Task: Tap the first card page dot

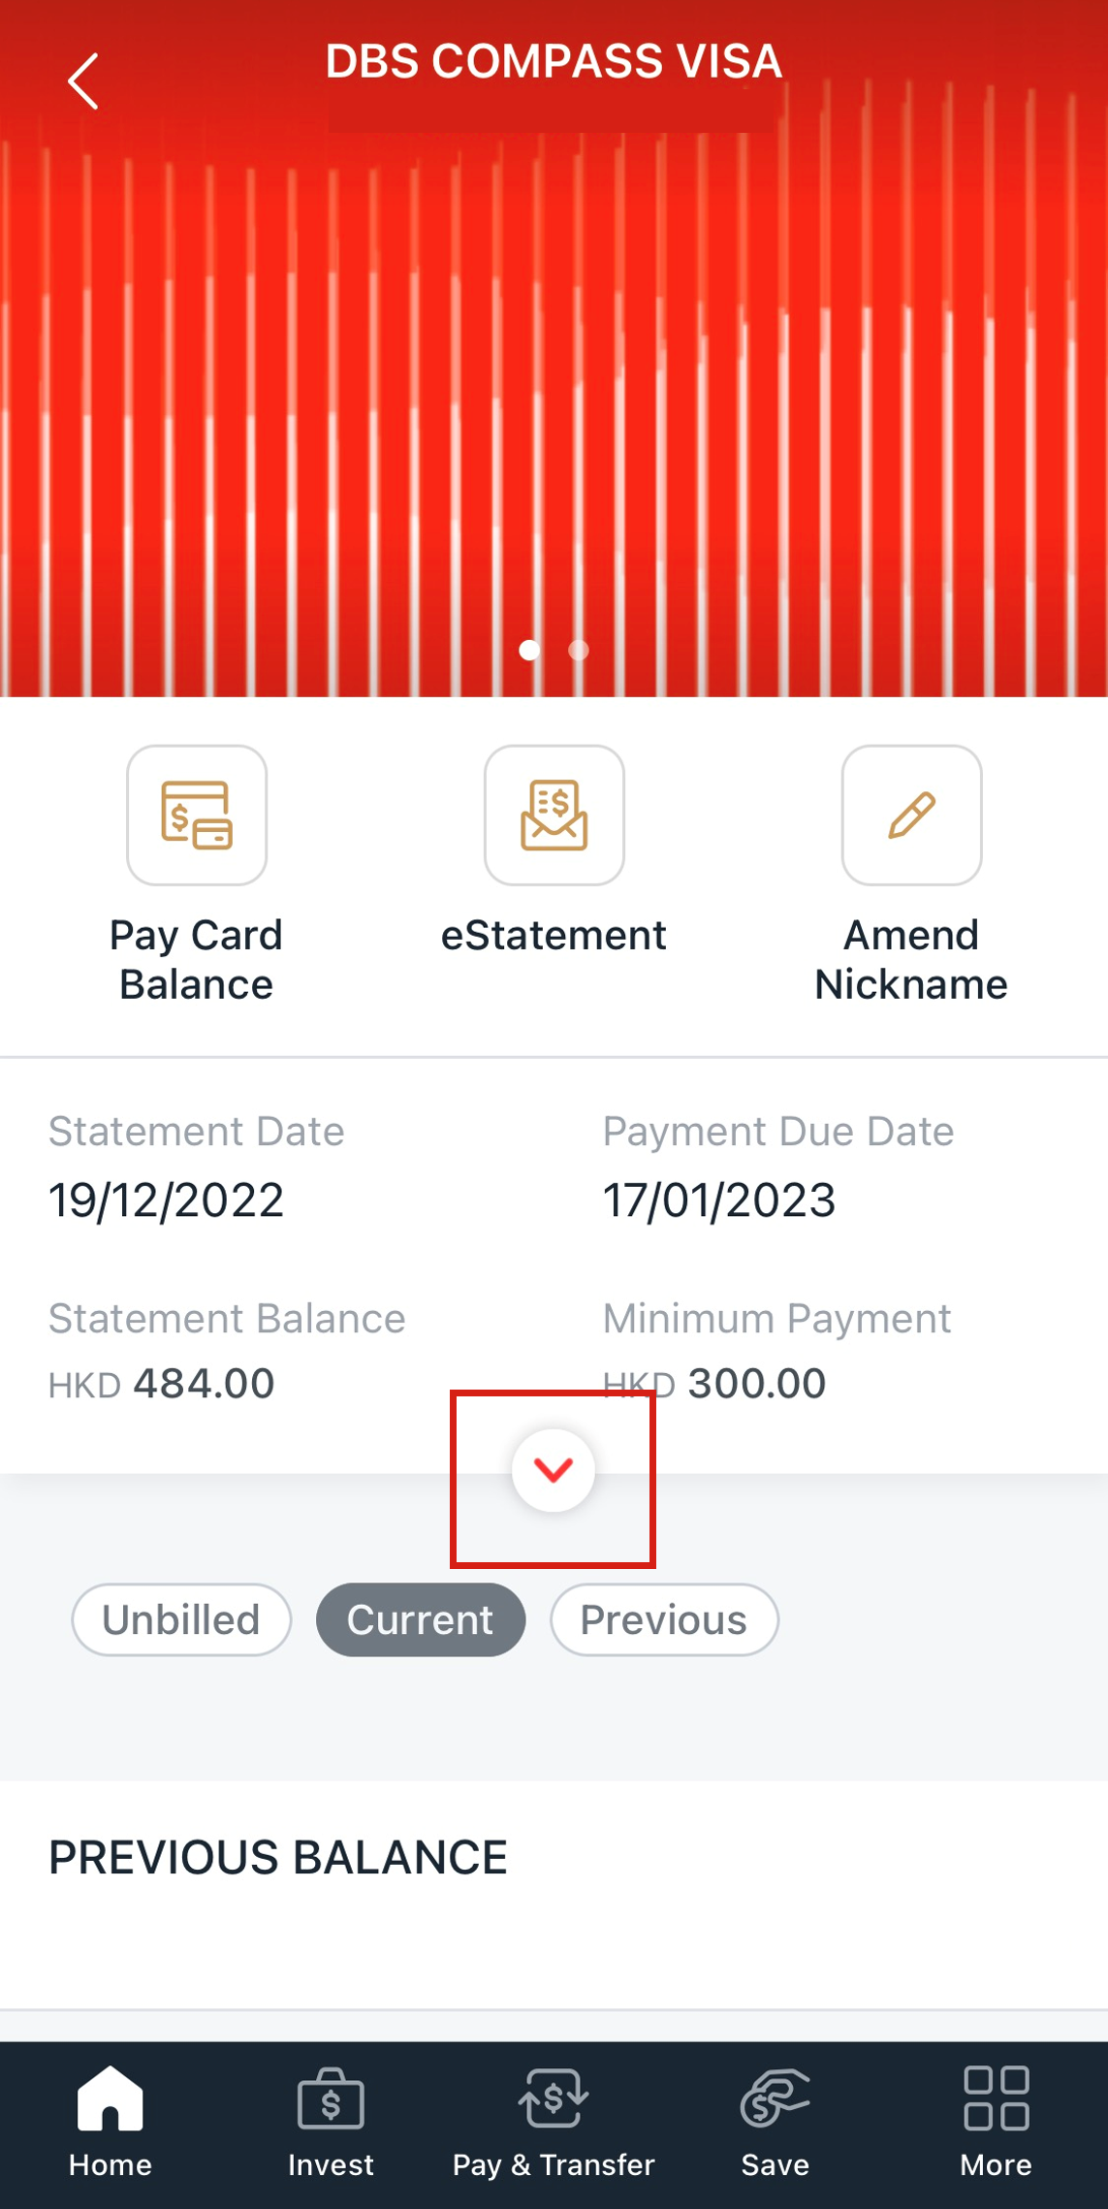Action: click(x=529, y=650)
